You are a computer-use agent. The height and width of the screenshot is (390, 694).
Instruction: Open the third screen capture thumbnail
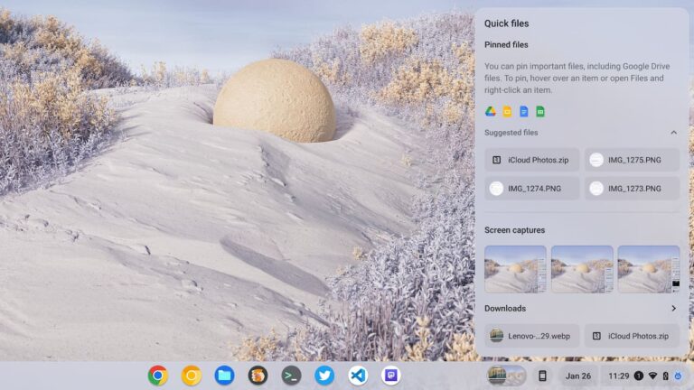[x=649, y=269]
